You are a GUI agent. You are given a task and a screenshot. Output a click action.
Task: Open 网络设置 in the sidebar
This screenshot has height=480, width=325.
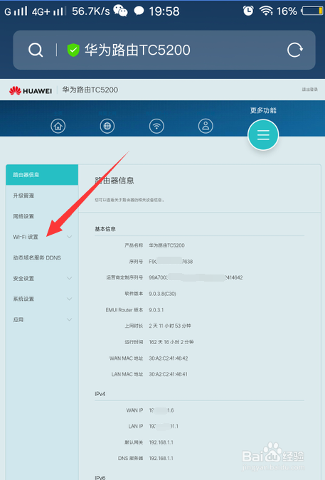pyautogui.click(x=42, y=216)
